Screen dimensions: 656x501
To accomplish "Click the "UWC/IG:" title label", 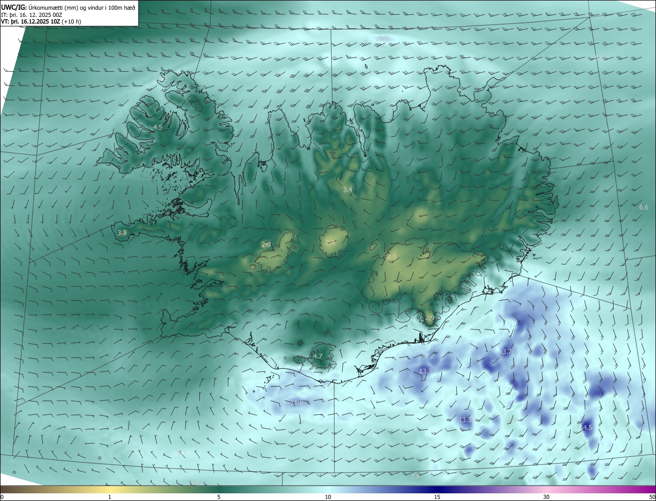I will pos(13,8).
